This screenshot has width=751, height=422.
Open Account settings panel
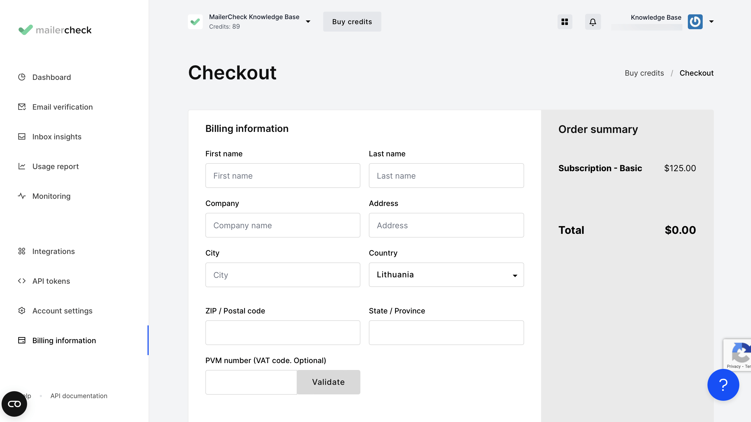[x=62, y=311]
